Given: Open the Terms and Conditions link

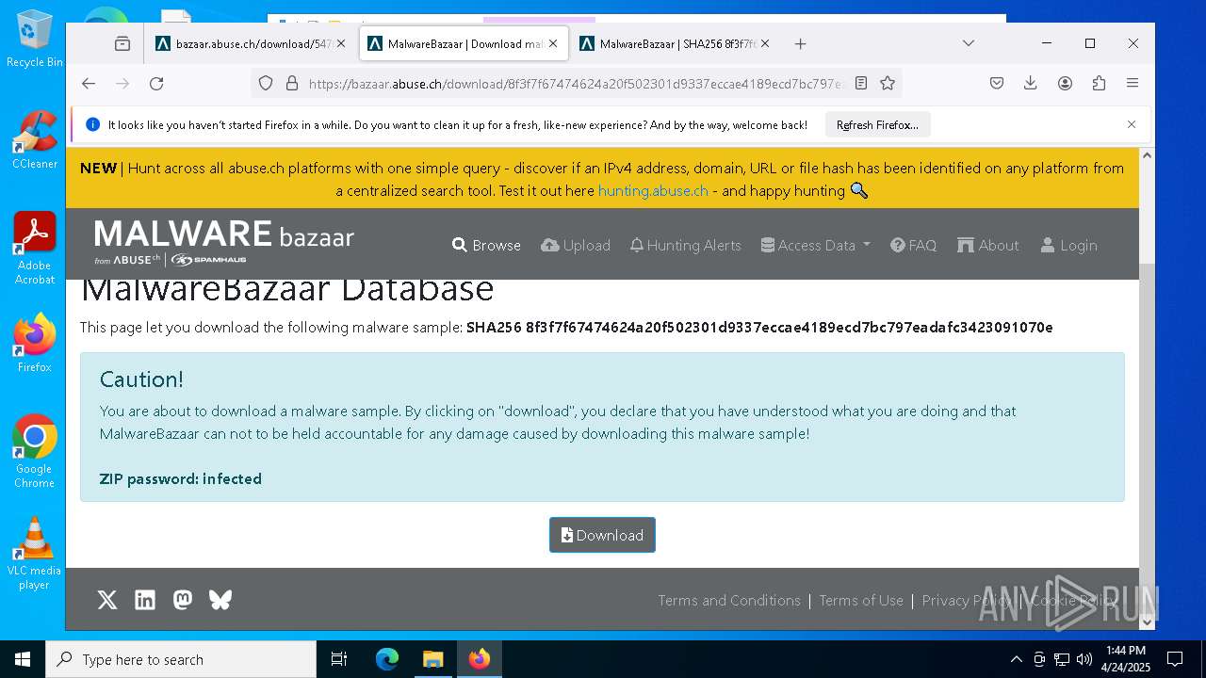Looking at the screenshot, I should tap(729, 600).
